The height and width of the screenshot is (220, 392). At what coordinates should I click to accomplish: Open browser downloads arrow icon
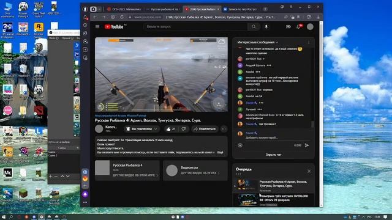pyautogui.click(x=318, y=17)
